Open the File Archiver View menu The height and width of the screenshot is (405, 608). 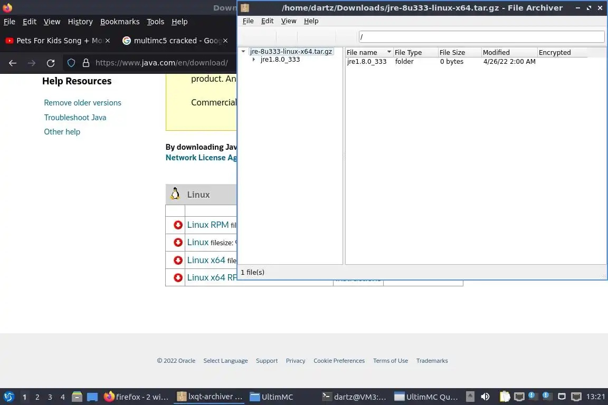(x=289, y=21)
